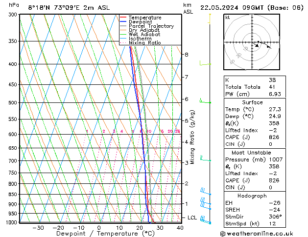Select the Wet Adiabat legend entry

[x=140, y=34]
